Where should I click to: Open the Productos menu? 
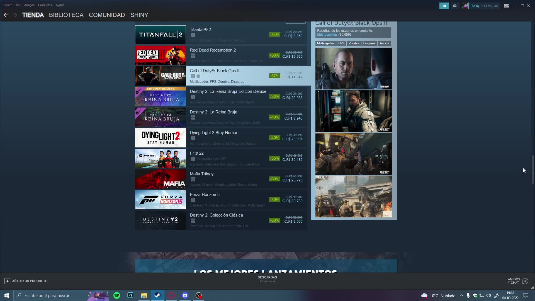pyautogui.click(x=45, y=5)
